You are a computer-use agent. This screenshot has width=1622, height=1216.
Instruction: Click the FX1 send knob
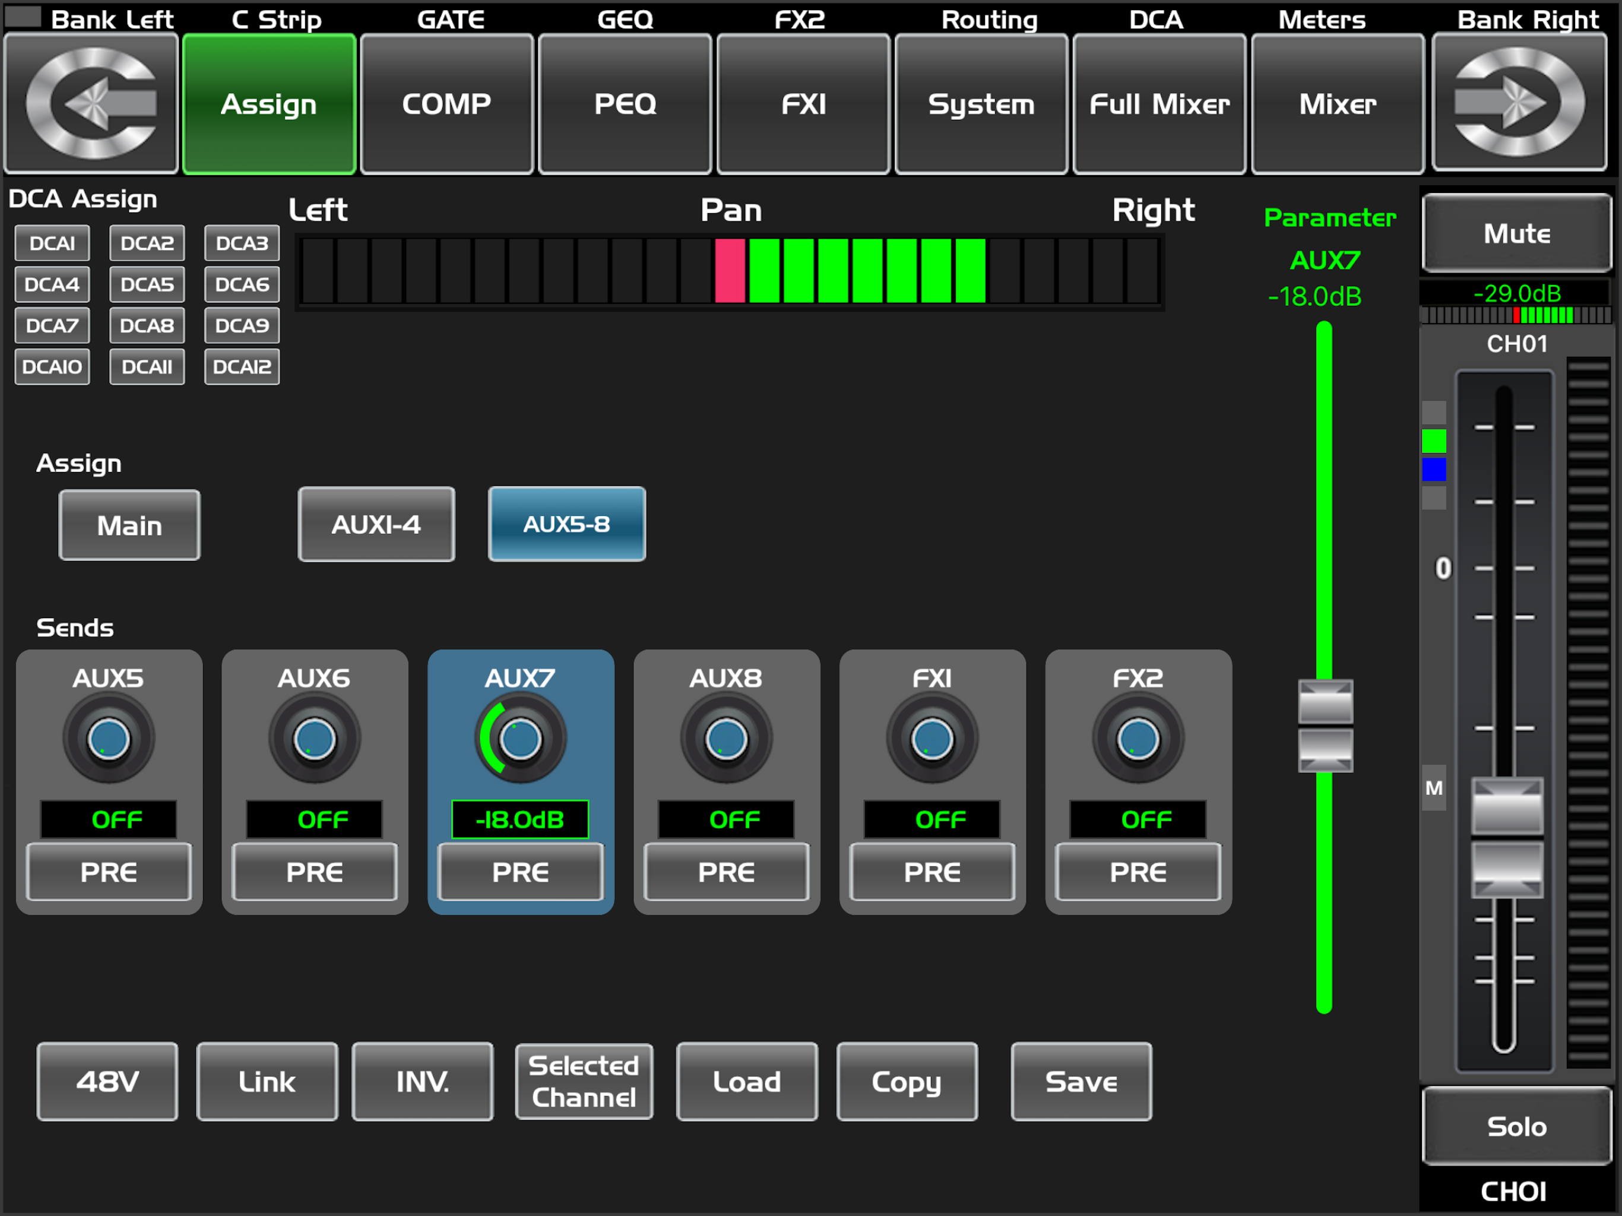[932, 739]
